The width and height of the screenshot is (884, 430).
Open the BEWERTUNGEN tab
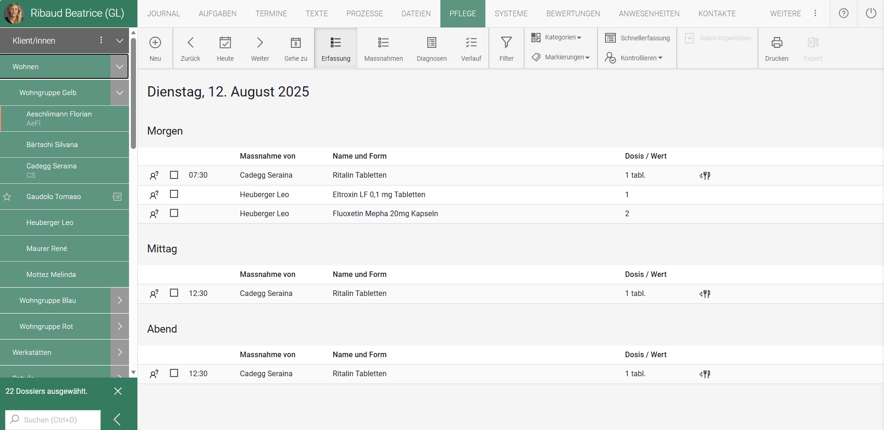pos(573,13)
